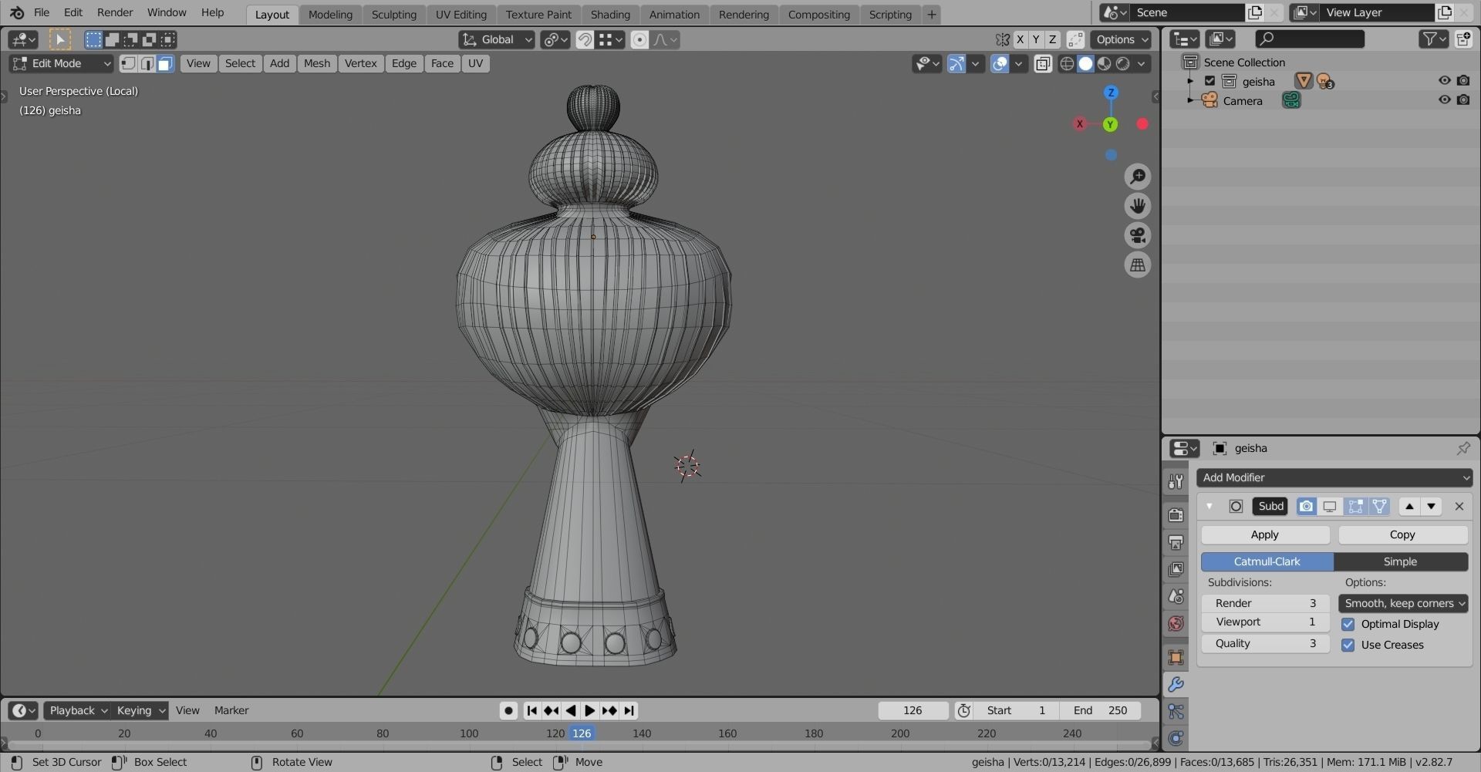Image resolution: width=1481 pixels, height=772 pixels.
Task: Uncheck Optimal Display option
Action: (1348, 624)
